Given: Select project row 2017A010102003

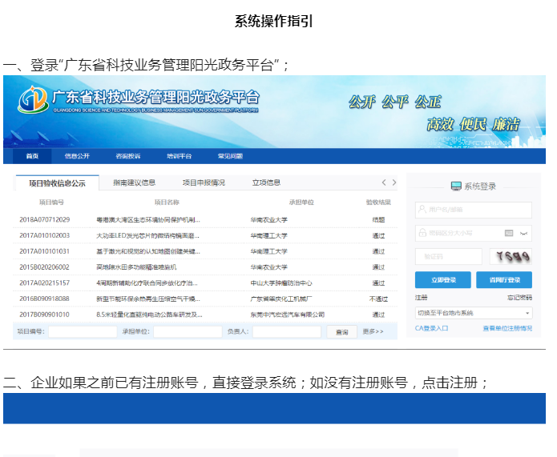Looking at the screenshot, I should 205,235.
